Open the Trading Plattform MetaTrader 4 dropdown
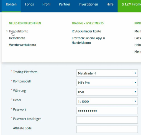This screenshot has width=141, height=140. 107,73
